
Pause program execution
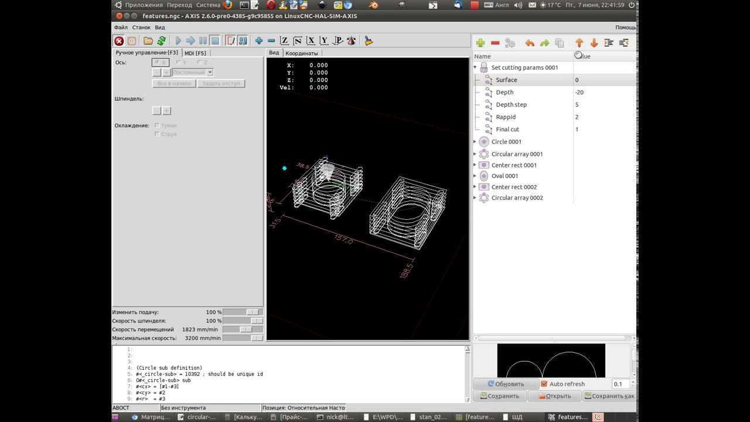203,41
